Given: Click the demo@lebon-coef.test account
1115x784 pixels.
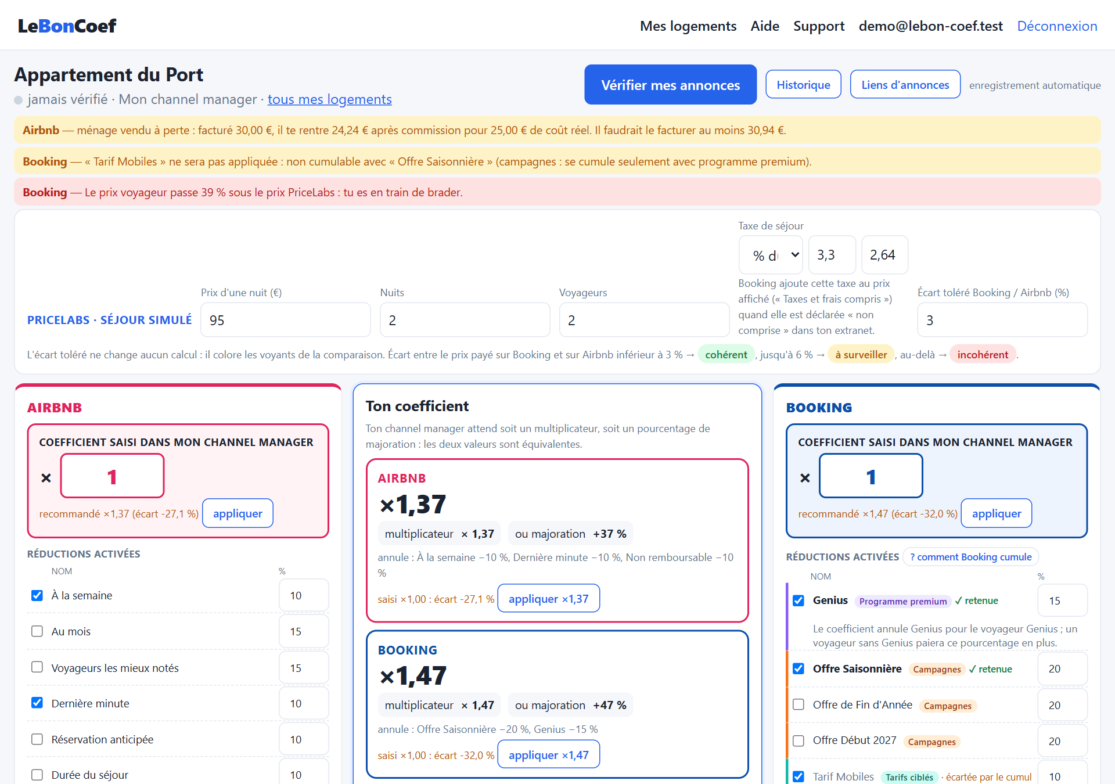Looking at the screenshot, I should tap(931, 26).
